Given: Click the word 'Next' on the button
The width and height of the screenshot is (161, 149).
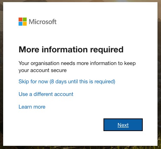Looking at the screenshot, I should (x=123, y=125).
